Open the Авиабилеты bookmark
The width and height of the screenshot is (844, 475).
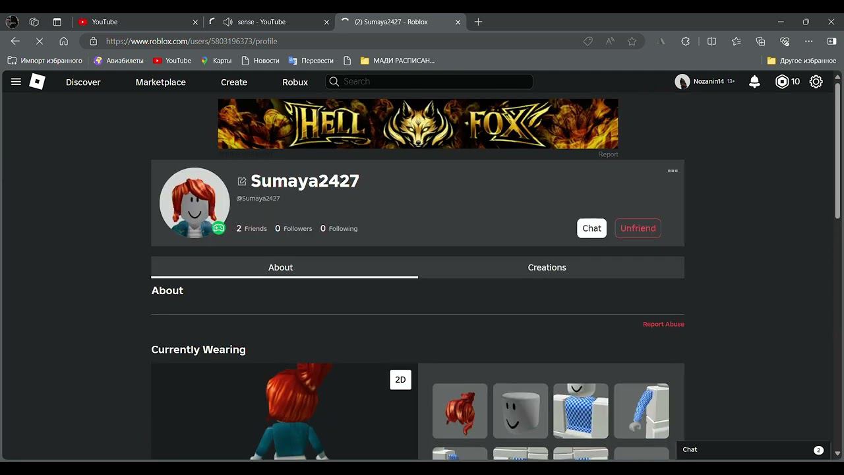(119, 61)
